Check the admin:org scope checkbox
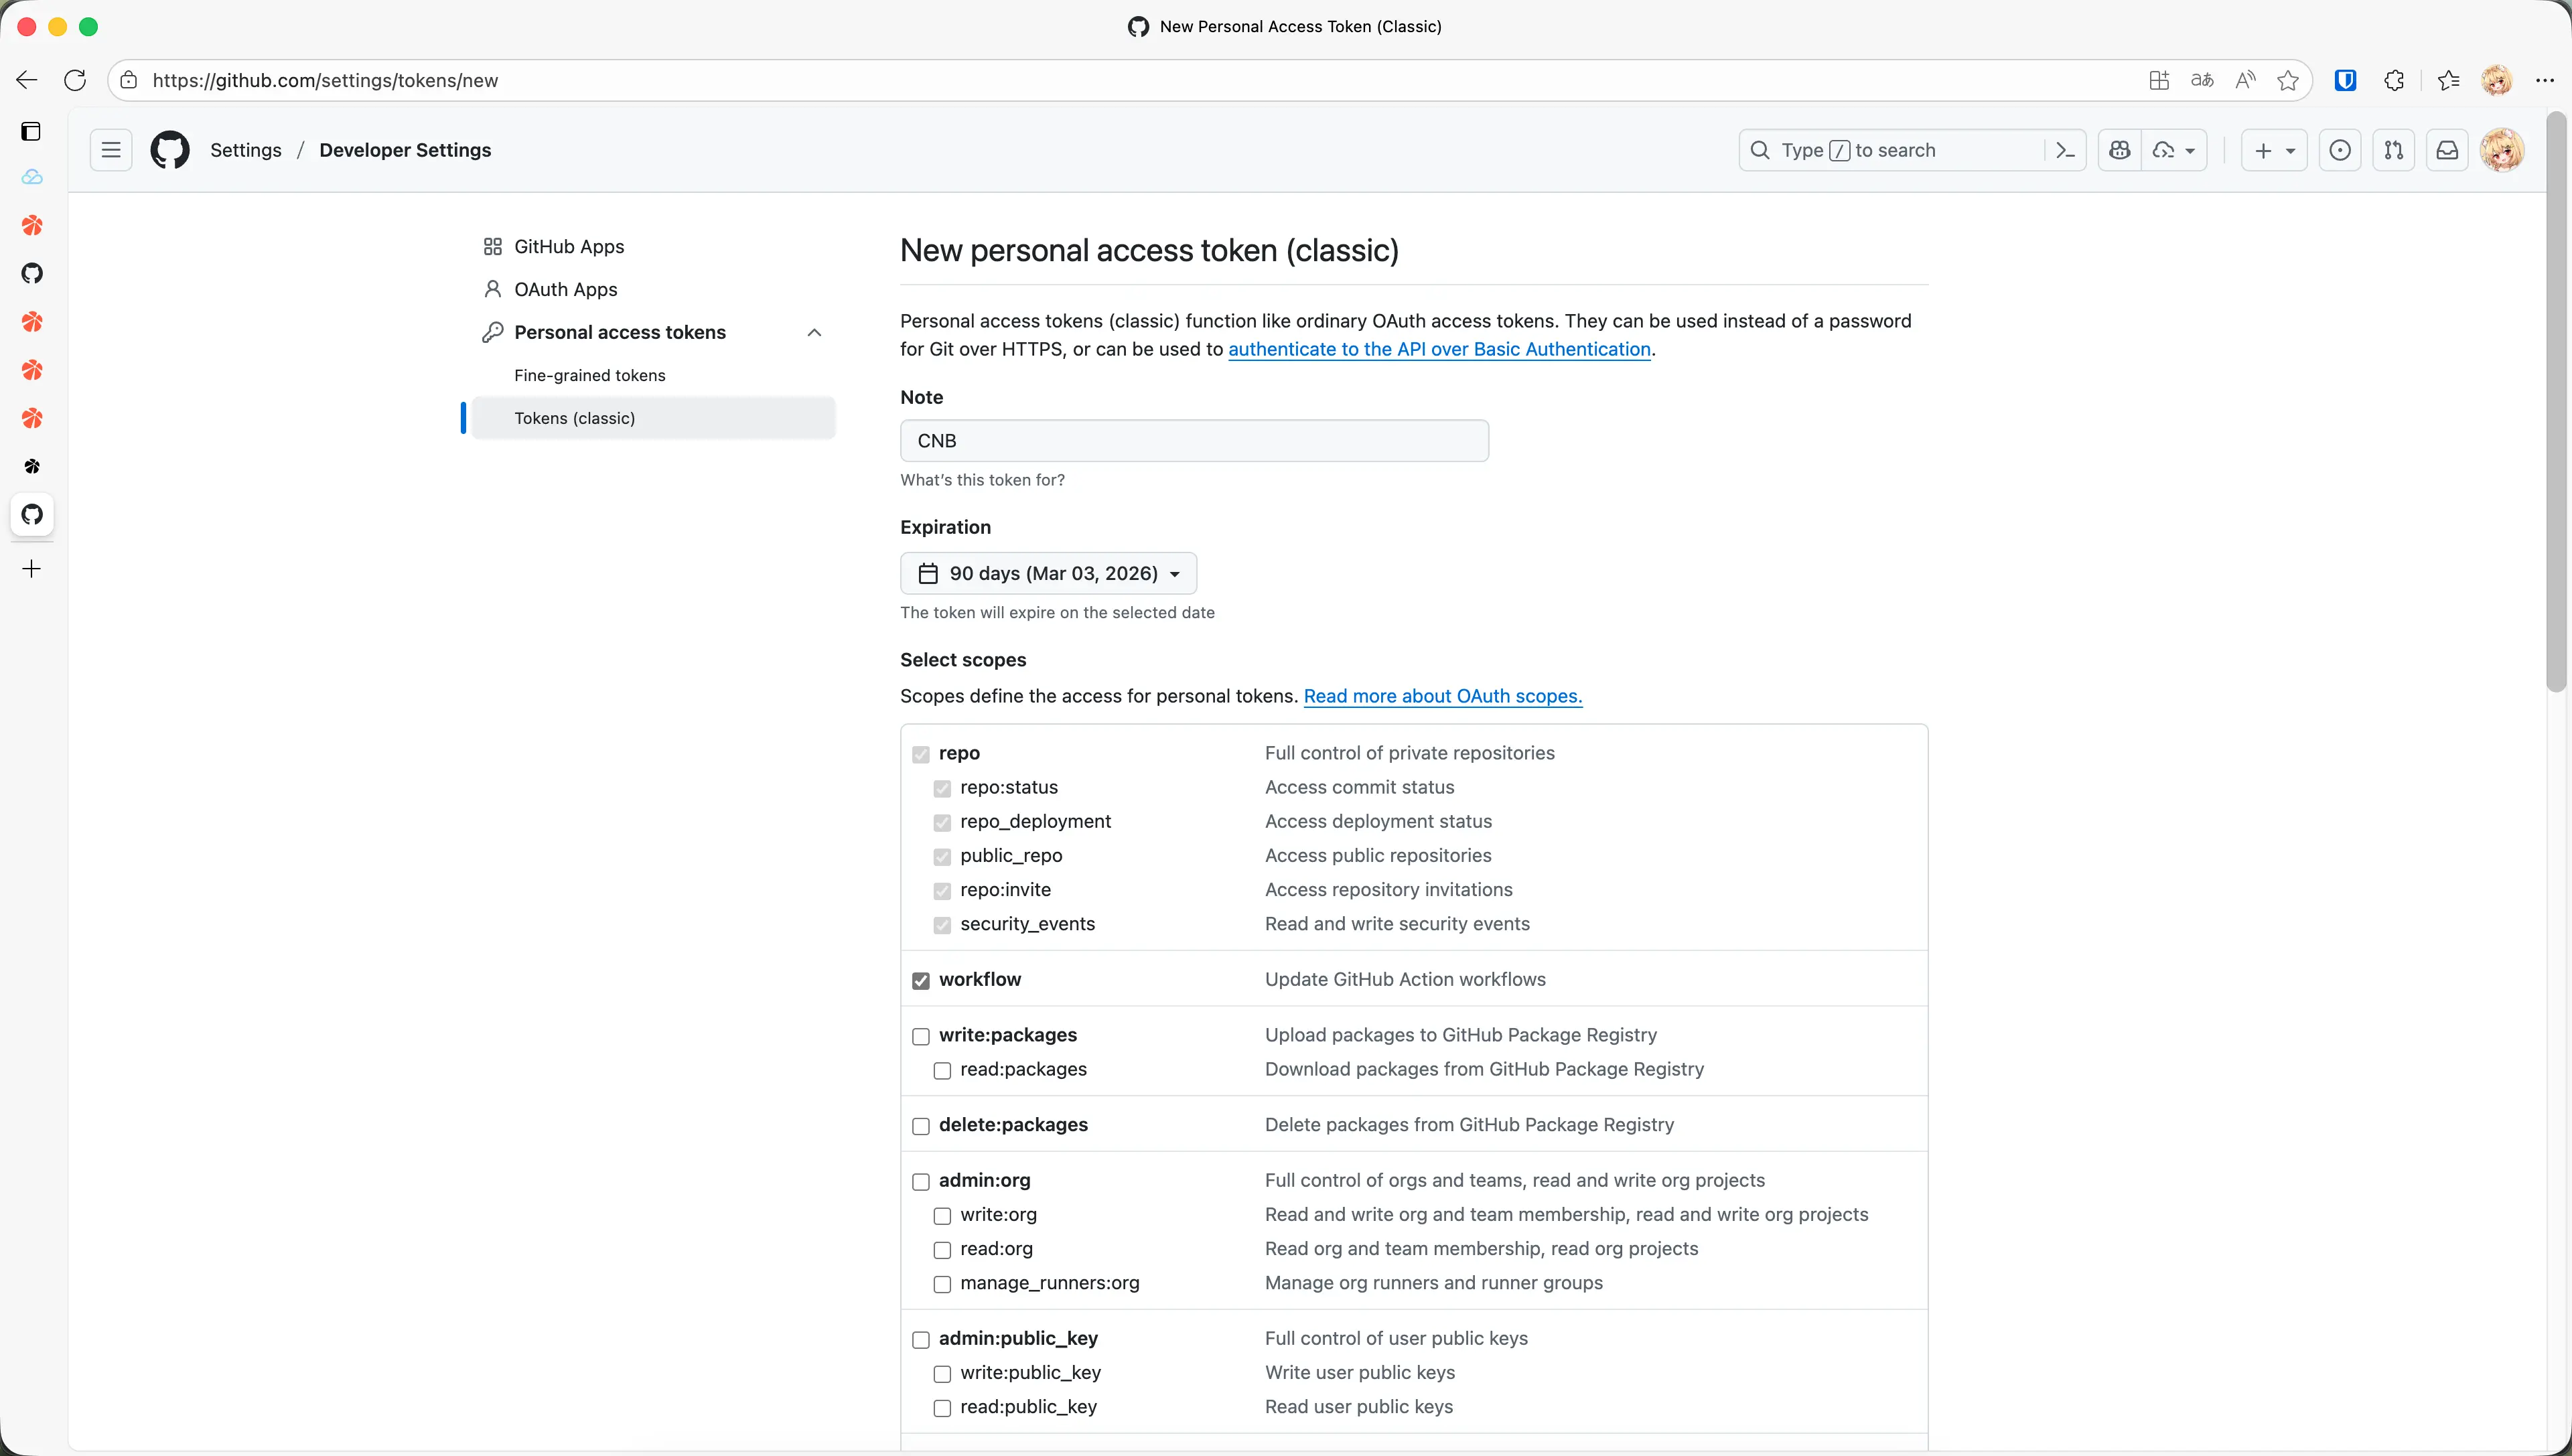The width and height of the screenshot is (2572, 1456). [x=921, y=1182]
